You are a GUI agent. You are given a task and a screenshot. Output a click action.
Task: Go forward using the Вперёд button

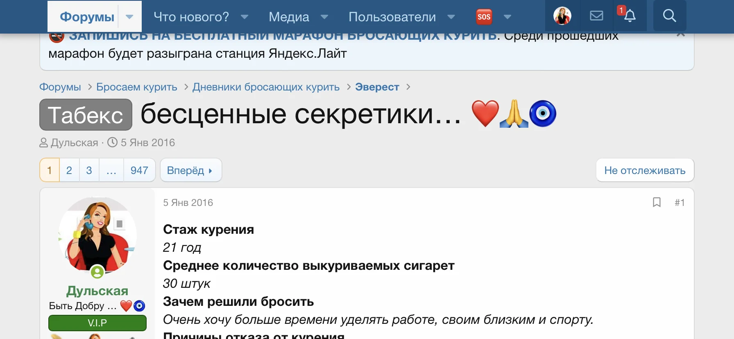click(191, 170)
